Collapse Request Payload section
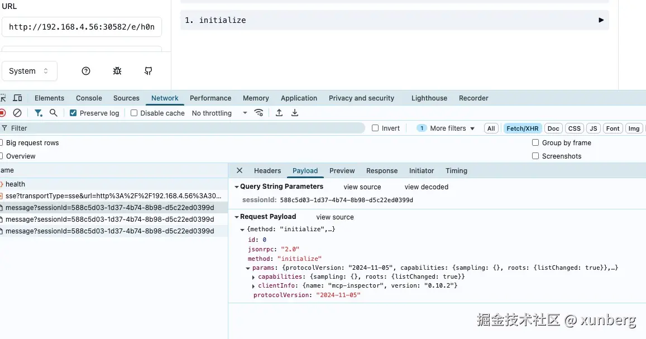The width and height of the screenshot is (646, 339). point(237,217)
